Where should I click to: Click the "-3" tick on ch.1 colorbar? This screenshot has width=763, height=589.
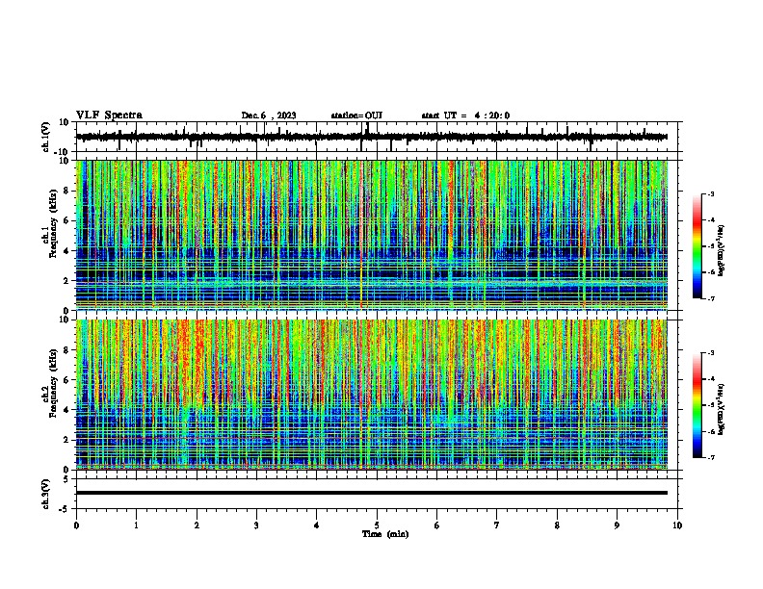click(x=711, y=194)
